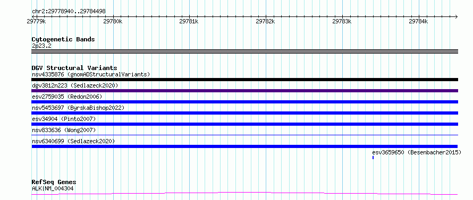Click the 29784k ruler tick label
This screenshot has width=473, height=200.
click(x=418, y=21)
